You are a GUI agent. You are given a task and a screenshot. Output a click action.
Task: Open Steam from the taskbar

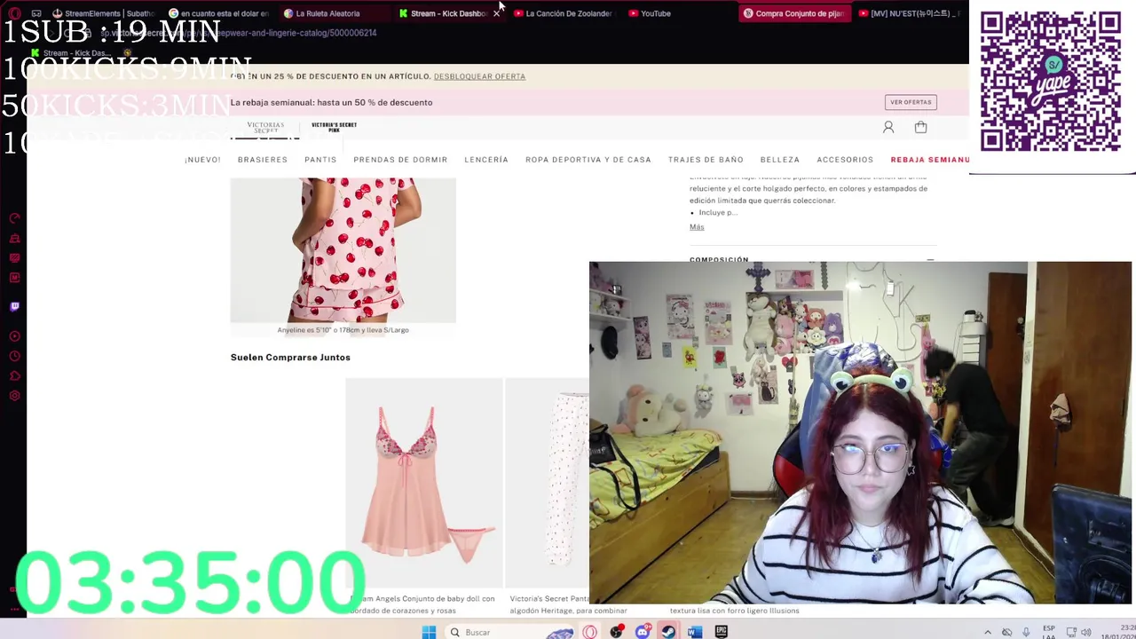coord(668,632)
